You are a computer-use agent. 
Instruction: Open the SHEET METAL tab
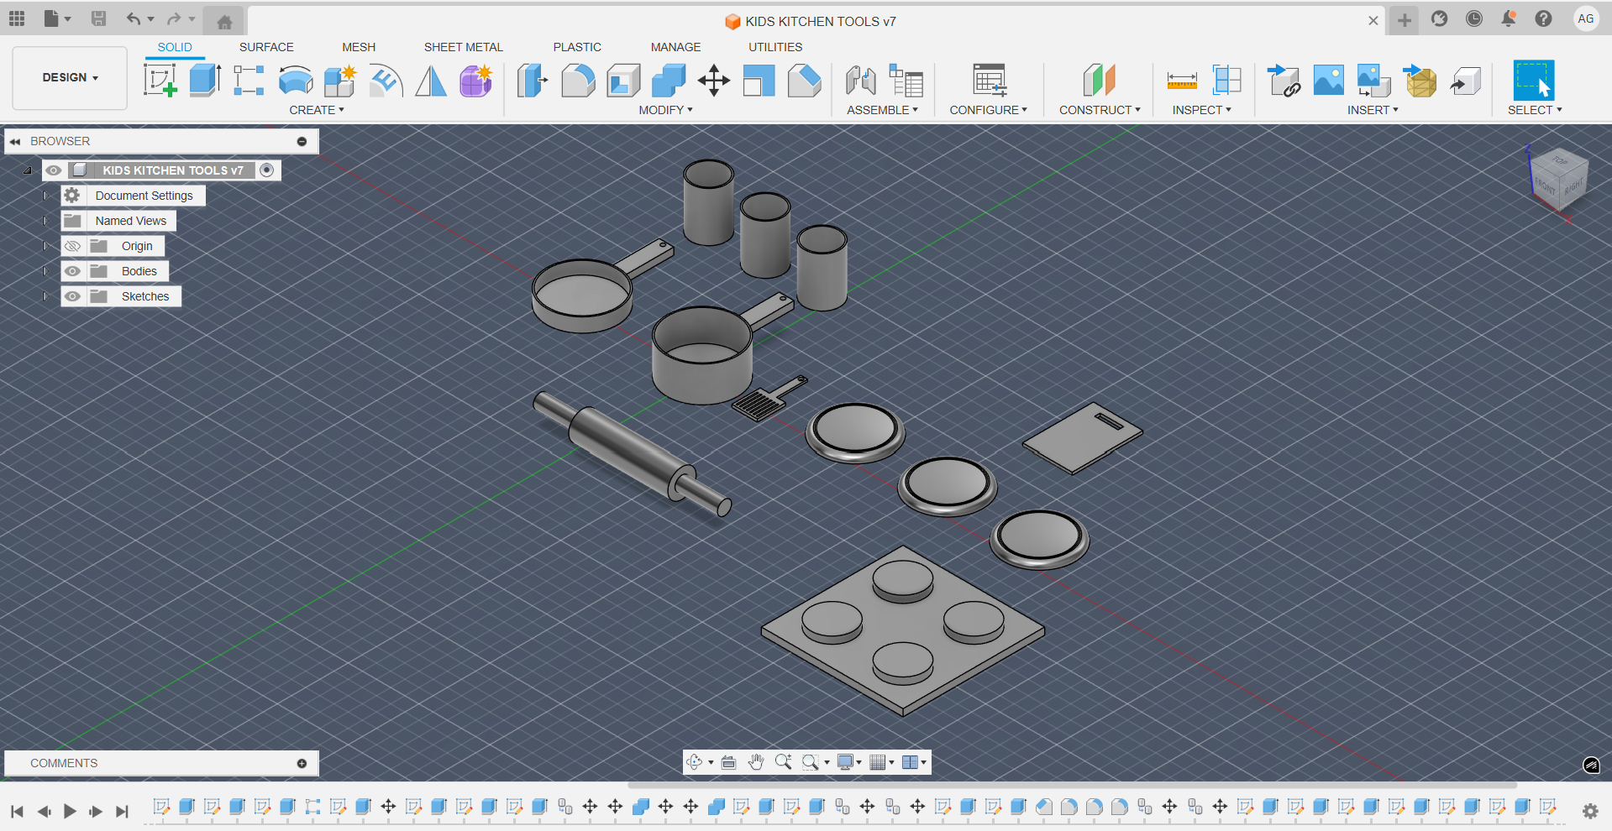463,47
